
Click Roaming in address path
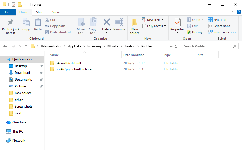point(94,46)
